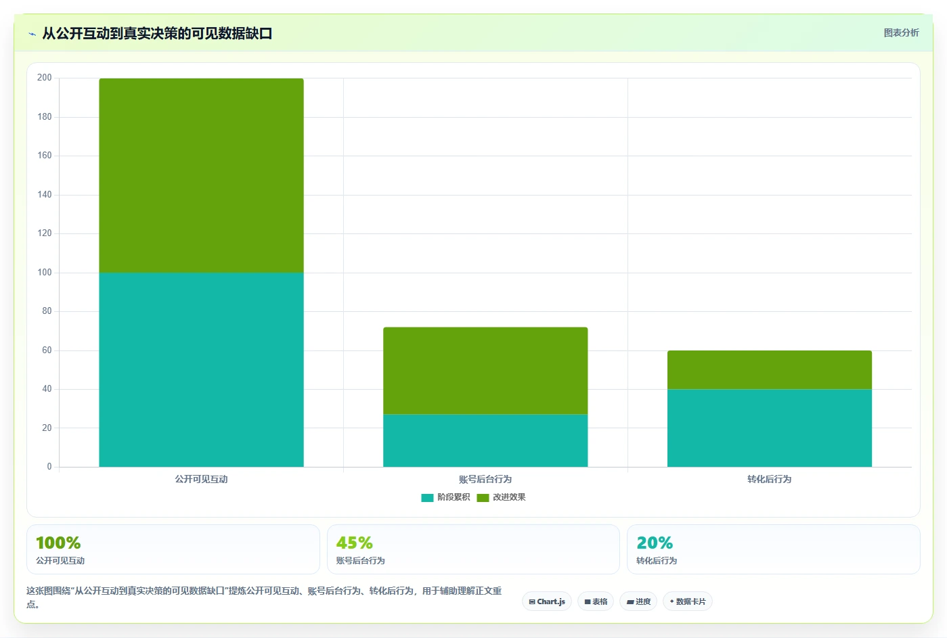Click the 进度 chip
This screenshot has height=638, width=947.
click(638, 601)
